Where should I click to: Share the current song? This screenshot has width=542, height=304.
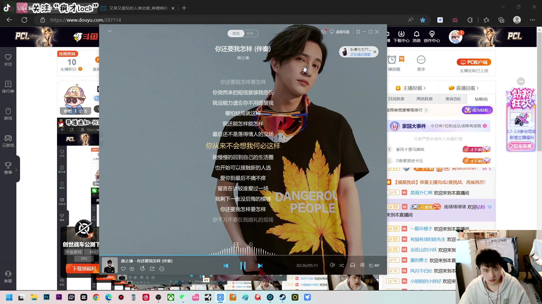pyautogui.click(x=152, y=269)
